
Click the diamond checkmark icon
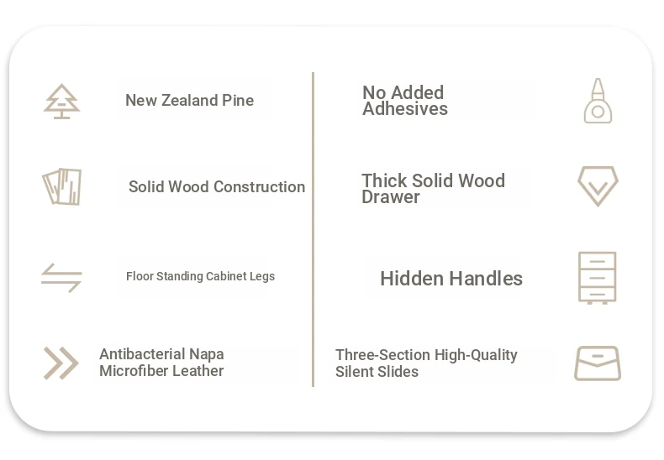click(598, 186)
